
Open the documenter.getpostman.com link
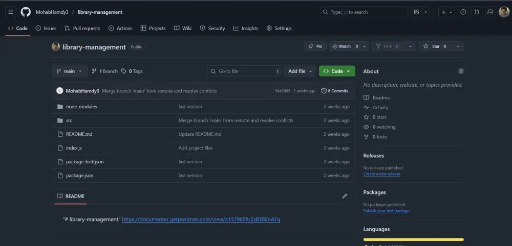[x=201, y=219]
